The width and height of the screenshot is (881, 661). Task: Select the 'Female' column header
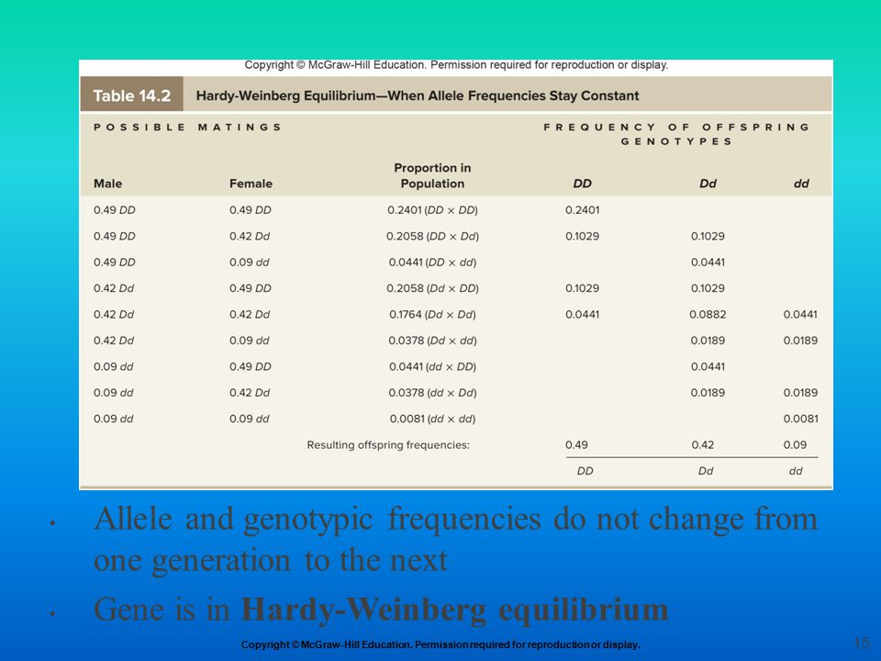(x=251, y=184)
